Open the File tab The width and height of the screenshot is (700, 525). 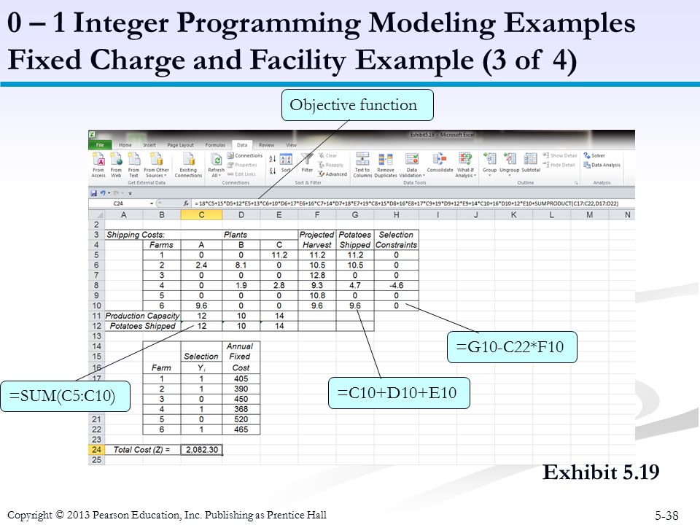coord(100,144)
